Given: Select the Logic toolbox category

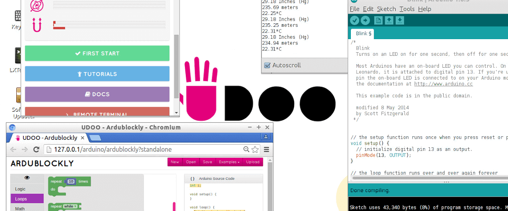Looking at the screenshot, I should point(27,189).
